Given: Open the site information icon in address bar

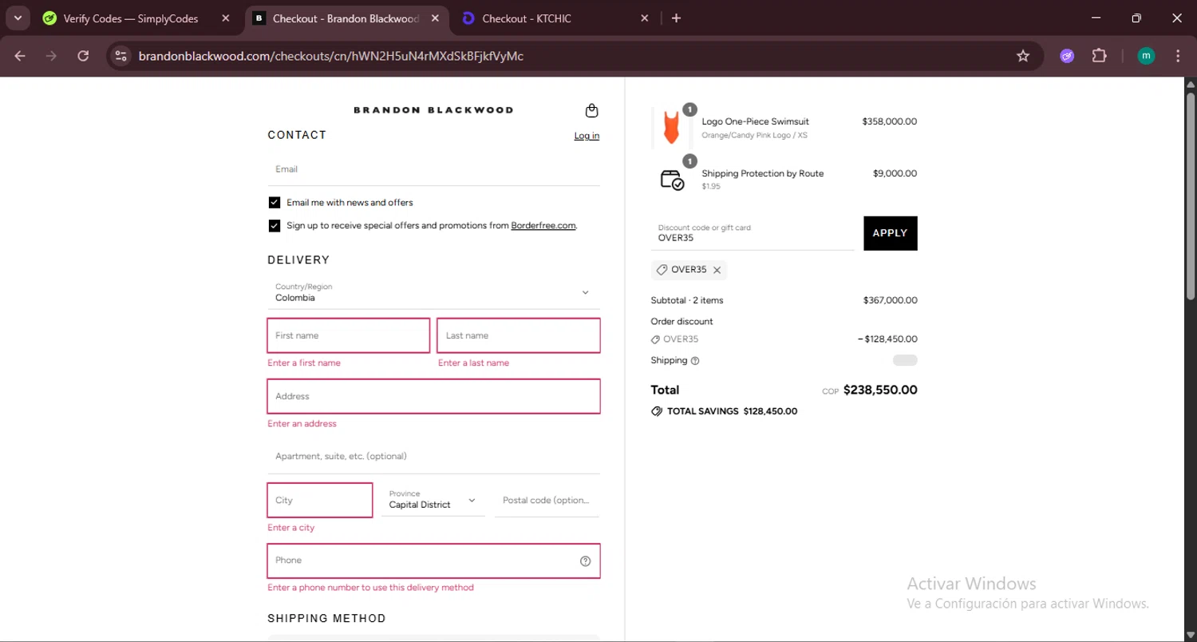Looking at the screenshot, I should (x=120, y=56).
